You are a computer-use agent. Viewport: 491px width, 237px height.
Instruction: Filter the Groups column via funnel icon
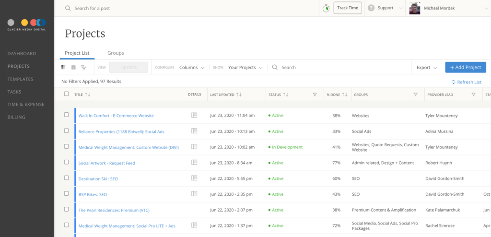pos(415,95)
